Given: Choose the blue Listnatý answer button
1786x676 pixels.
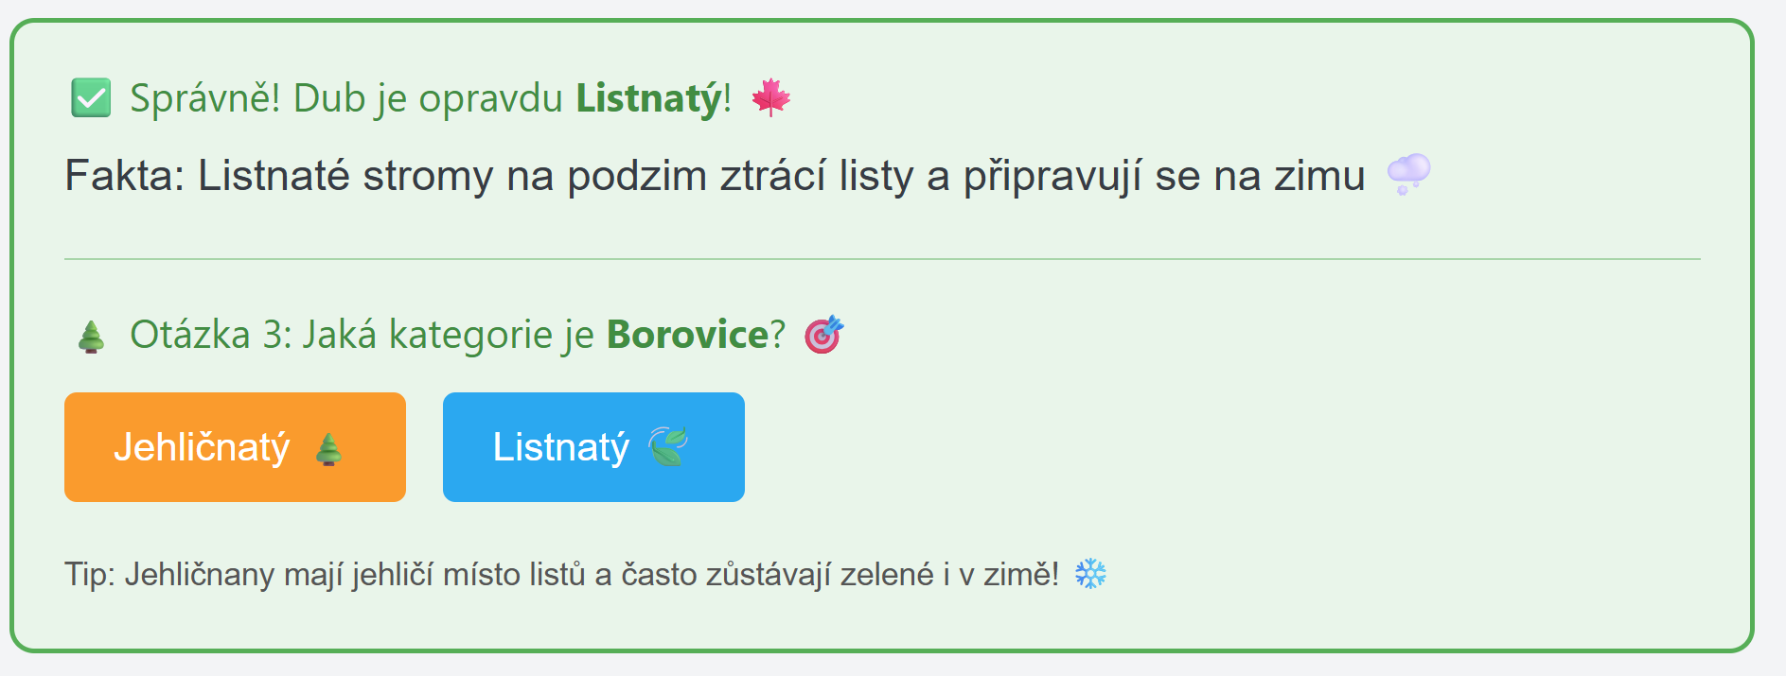Looking at the screenshot, I should [x=593, y=447].
